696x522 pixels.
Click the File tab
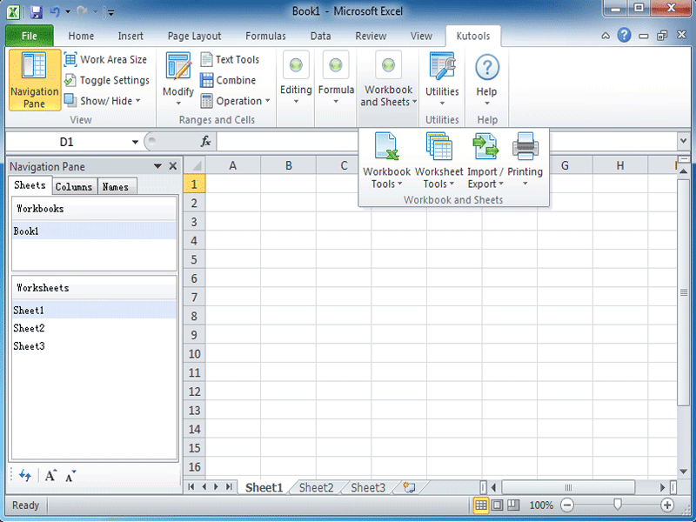coord(30,36)
